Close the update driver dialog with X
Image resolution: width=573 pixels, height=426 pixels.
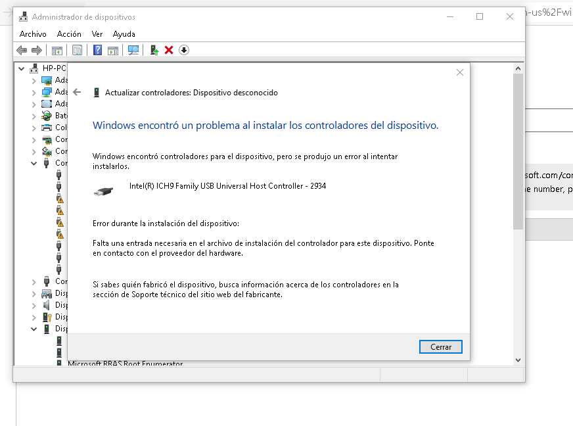coord(460,72)
